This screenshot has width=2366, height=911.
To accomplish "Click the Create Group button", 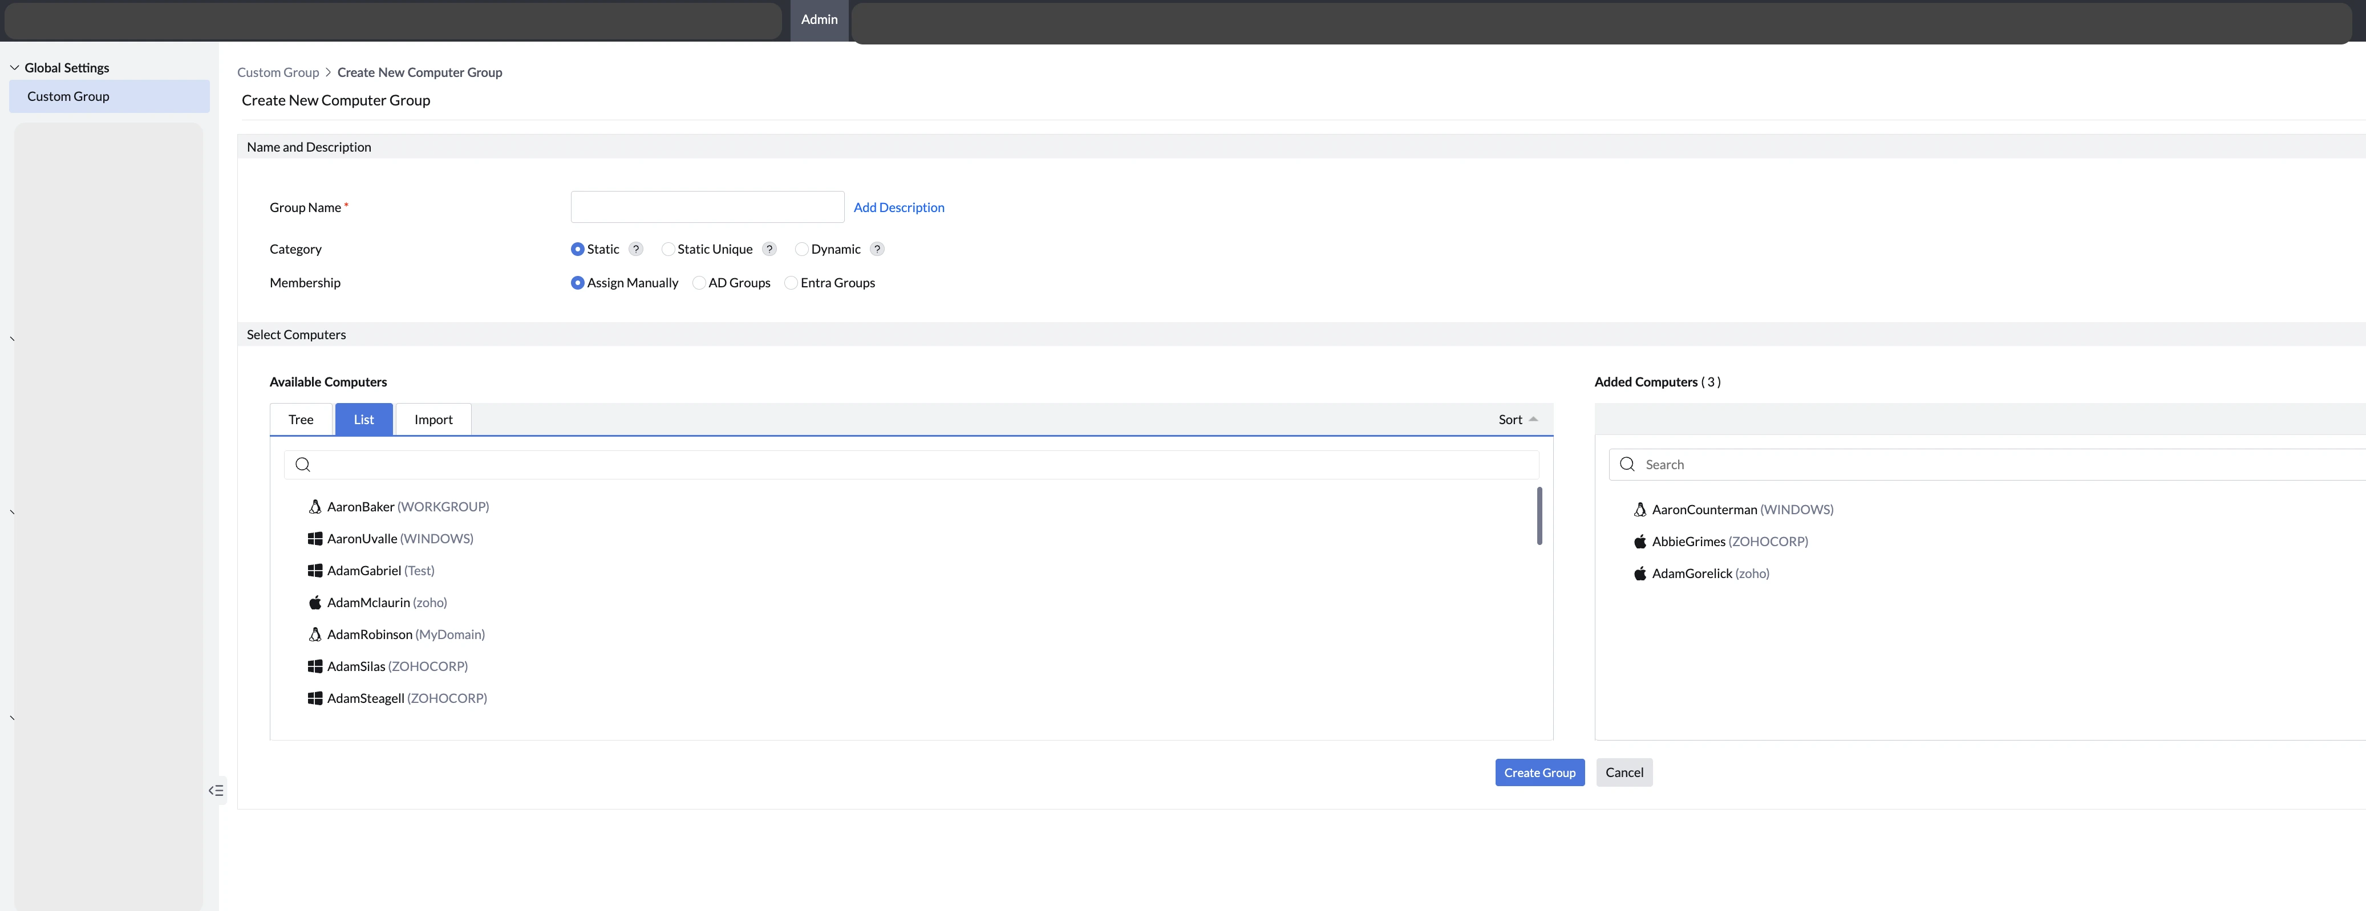I will tap(1539, 772).
